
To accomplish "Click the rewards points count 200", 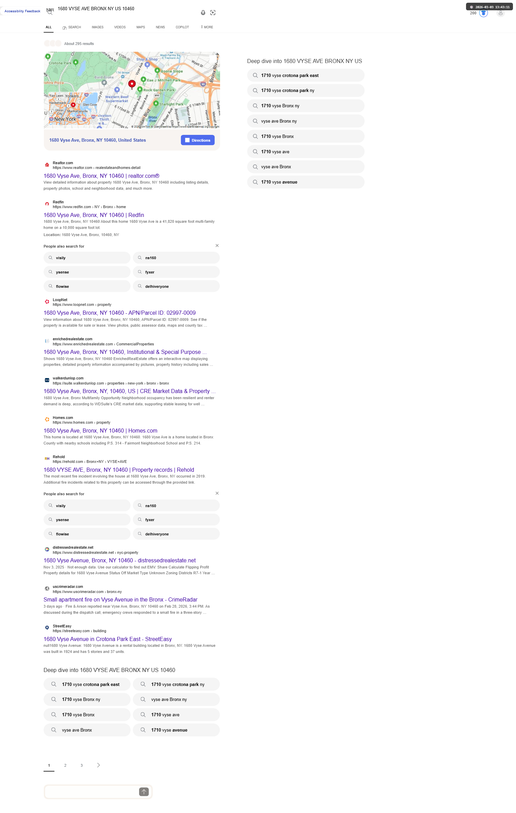I will point(473,13).
